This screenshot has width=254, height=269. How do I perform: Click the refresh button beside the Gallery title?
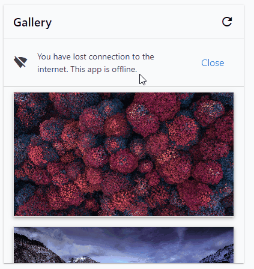pos(227,22)
